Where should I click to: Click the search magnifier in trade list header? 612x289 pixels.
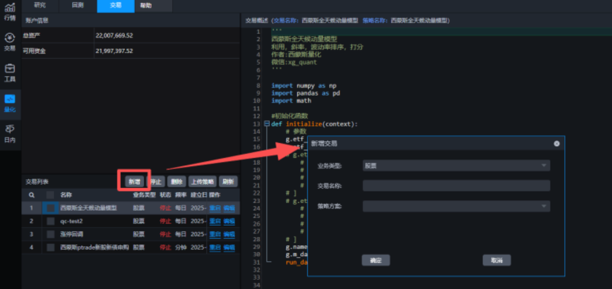click(x=32, y=195)
